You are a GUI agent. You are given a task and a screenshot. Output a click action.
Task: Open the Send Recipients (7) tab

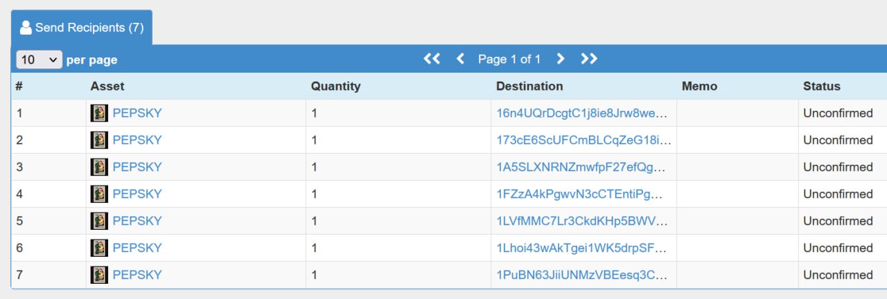(82, 28)
